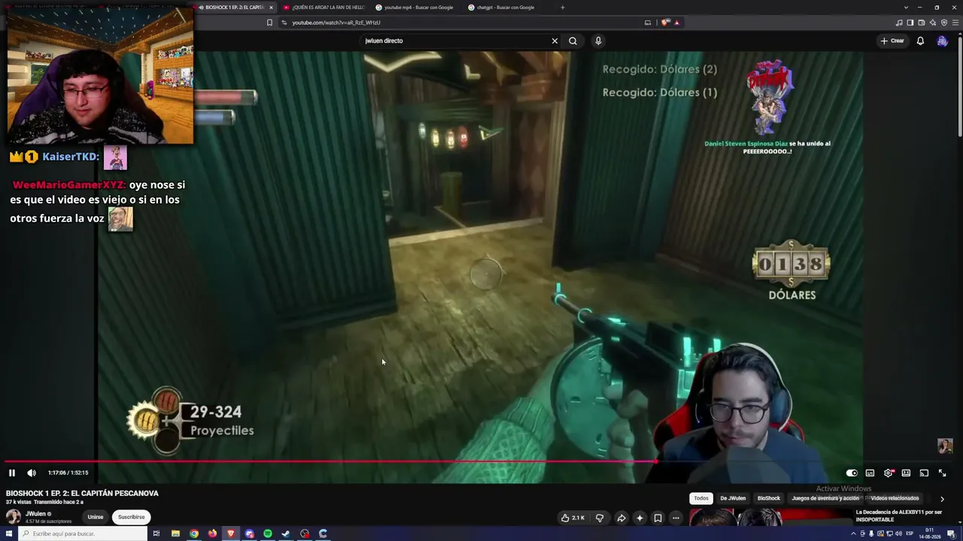Open the Brave Shields lion icon
This screenshot has width=963, height=541.
coord(666,23)
